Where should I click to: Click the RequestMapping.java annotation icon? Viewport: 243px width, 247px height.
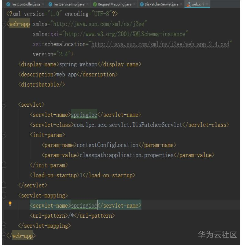point(95,4)
